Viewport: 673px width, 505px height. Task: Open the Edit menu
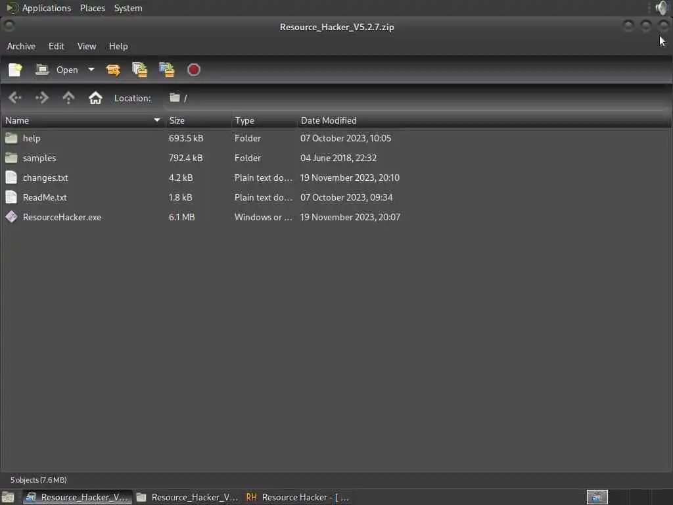[x=57, y=46]
